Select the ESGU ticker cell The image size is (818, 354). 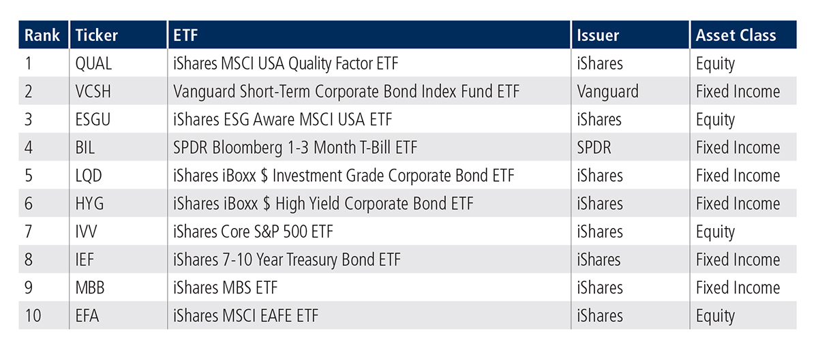[94, 120]
